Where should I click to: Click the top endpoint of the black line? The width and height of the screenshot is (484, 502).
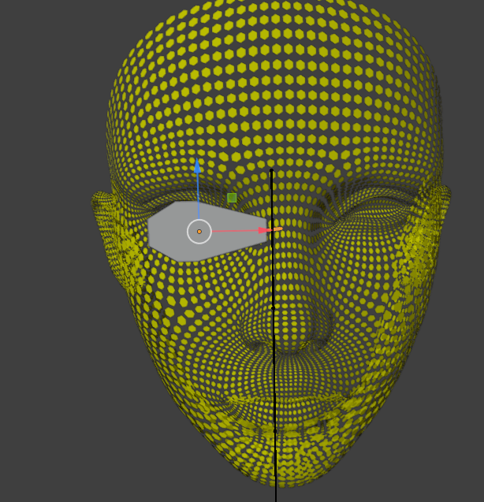pos(272,170)
